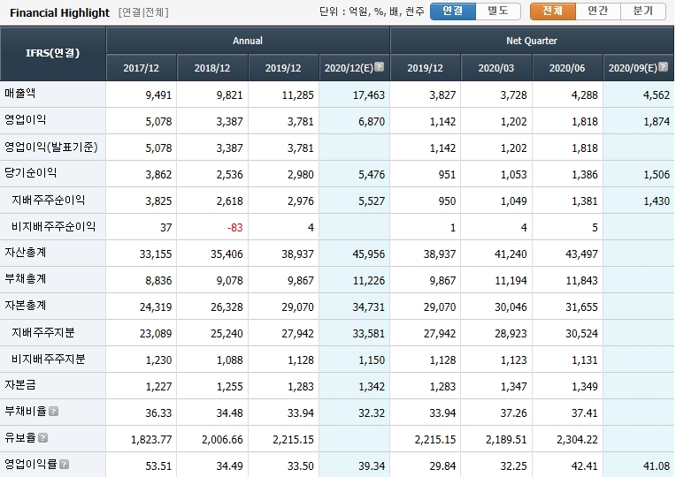Click the Annual column group header
The height and width of the screenshot is (477, 676).
[x=248, y=41]
